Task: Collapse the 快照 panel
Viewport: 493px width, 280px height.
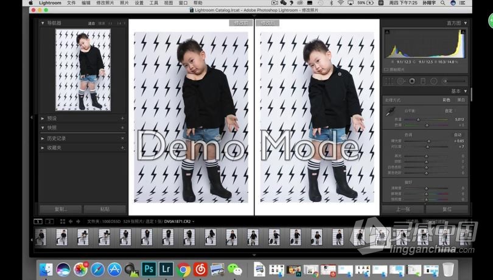Action: tap(43, 128)
